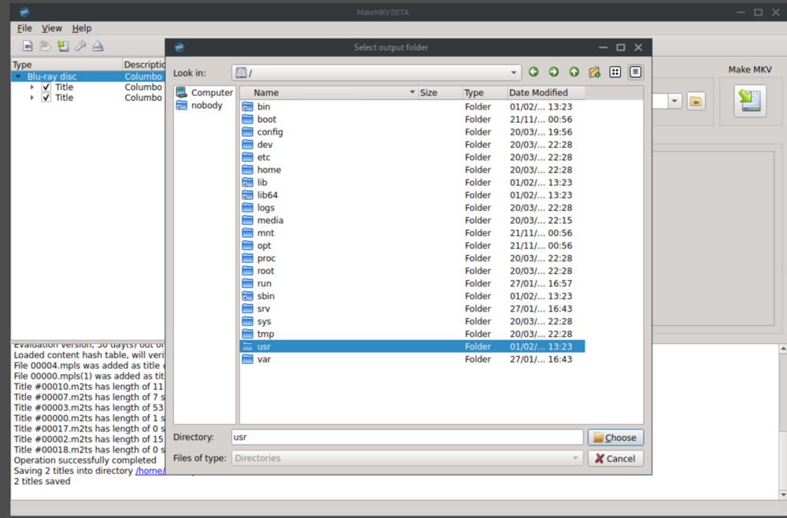
Task: Open the Help menu
Action: click(x=82, y=28)
